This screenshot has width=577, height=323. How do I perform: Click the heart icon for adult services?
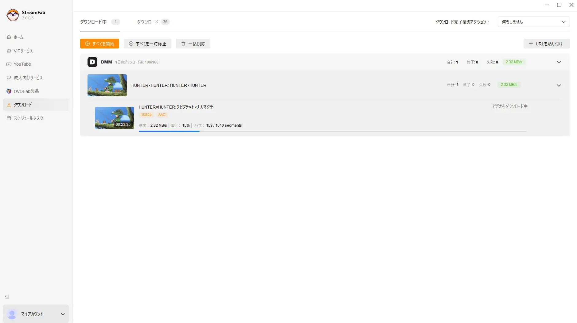(9, 78)
